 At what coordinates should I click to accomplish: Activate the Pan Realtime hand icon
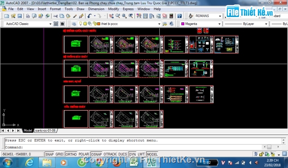pos(111,16)
